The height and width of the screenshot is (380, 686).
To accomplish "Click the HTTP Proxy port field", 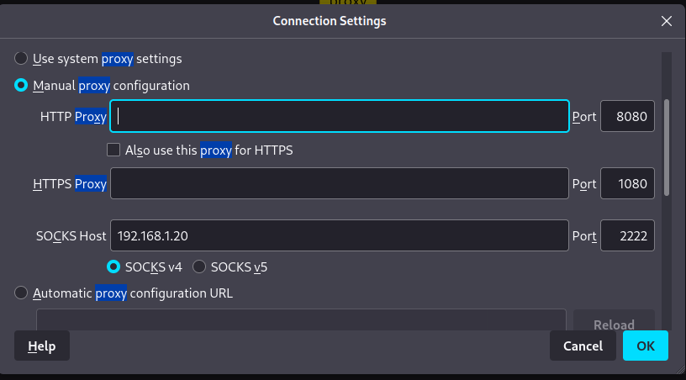I will click(x=627, y=117).
